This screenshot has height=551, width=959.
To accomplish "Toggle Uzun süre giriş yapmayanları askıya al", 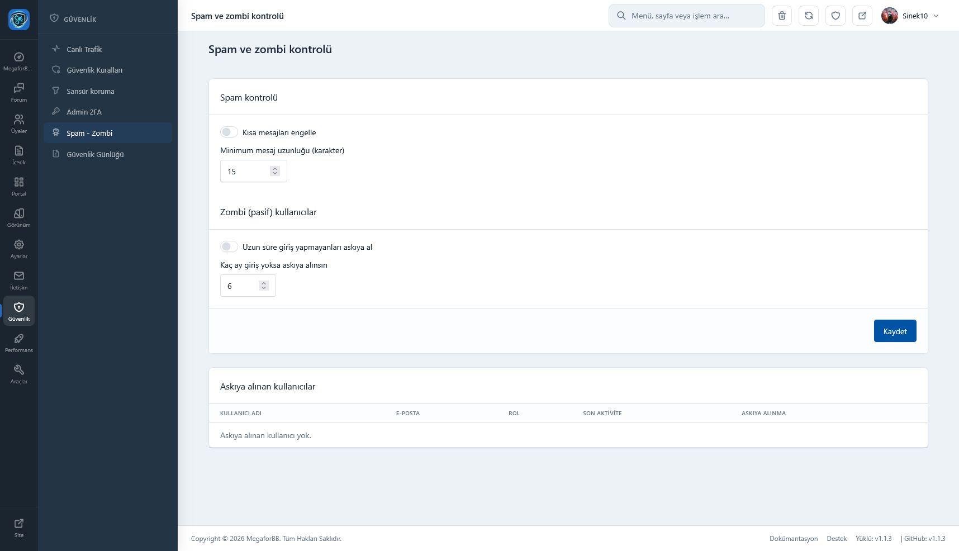I will [229, 247].
